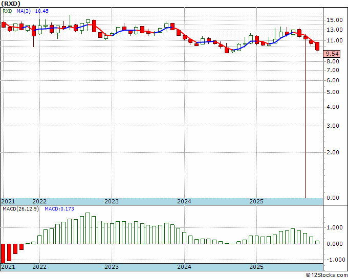Click 2025 on MACD panel timeline
Image resolution: width=348 pixels, height=279 pixels.
[x=256, y=267]
